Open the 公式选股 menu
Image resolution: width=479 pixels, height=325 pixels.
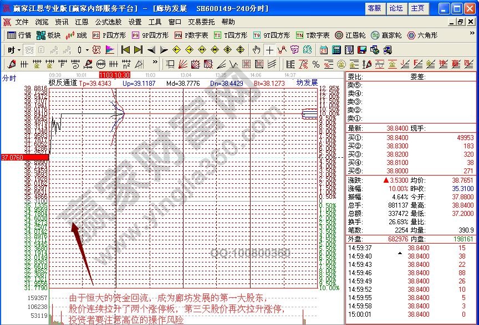(108, 22)
